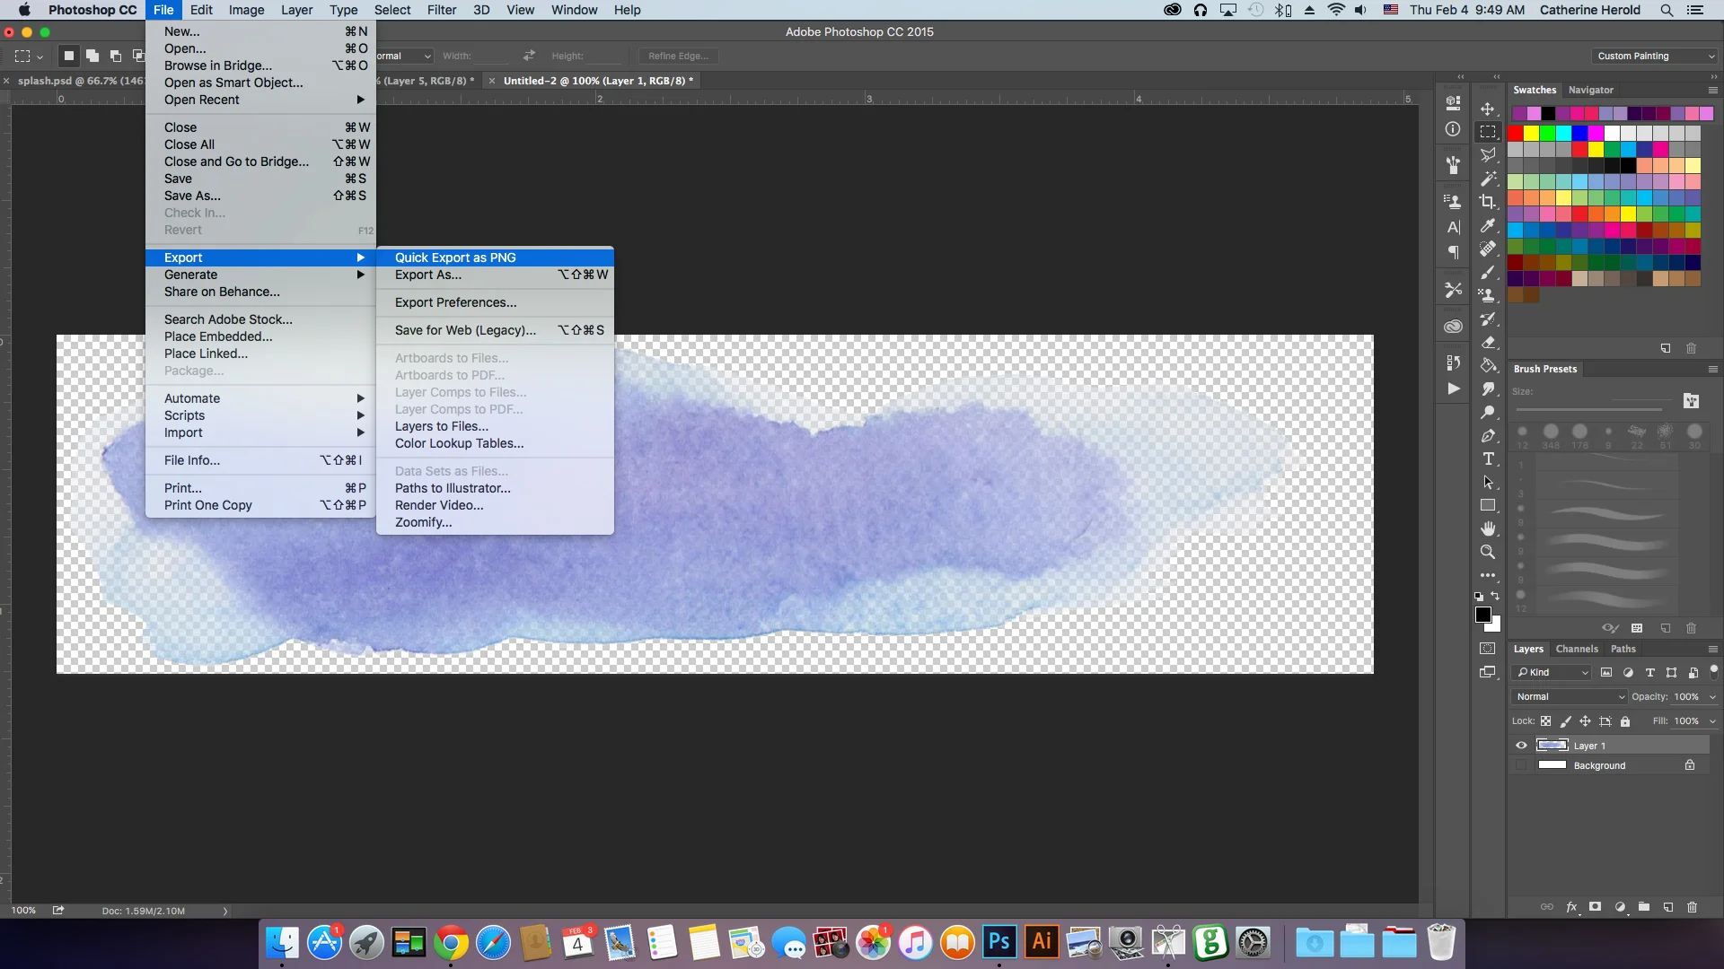Select the Smudge tool

[1488, 388]
